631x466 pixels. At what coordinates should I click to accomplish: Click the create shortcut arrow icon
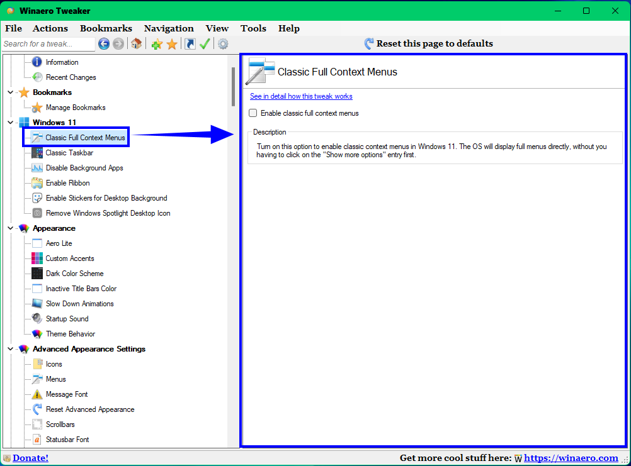[190, 44]
